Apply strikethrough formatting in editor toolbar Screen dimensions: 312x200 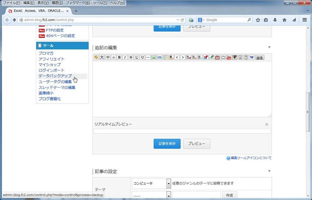click(131, 57)
